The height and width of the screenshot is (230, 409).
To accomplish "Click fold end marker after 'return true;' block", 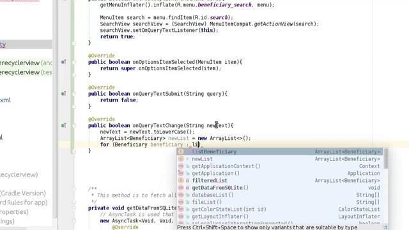I will 74,43.
